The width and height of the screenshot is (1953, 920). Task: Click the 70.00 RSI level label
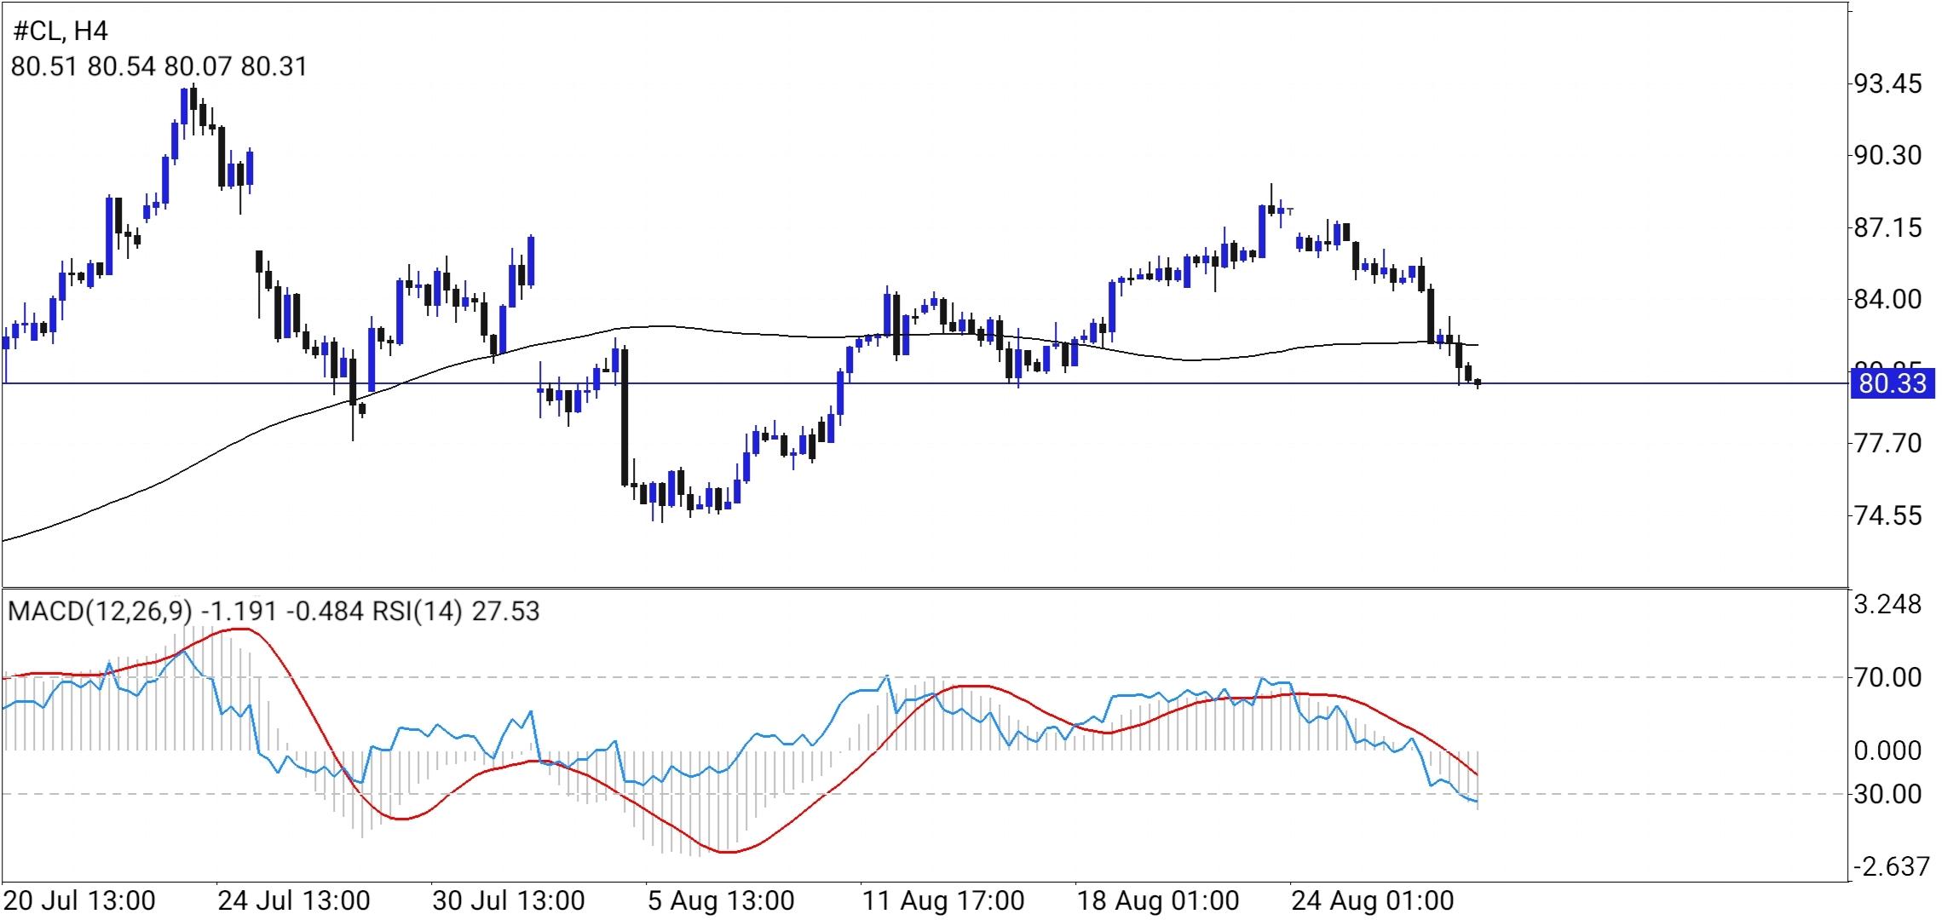1887,678
